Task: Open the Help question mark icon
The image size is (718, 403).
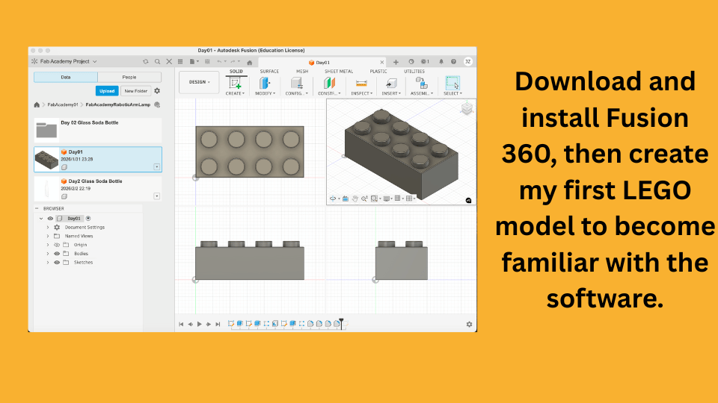Action: pos(453,62)
